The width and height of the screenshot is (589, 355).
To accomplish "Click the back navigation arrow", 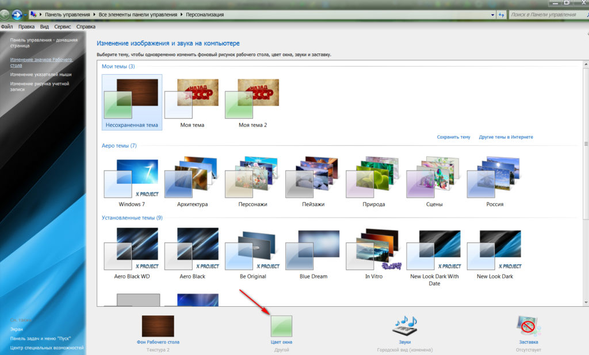I will 5,14.
